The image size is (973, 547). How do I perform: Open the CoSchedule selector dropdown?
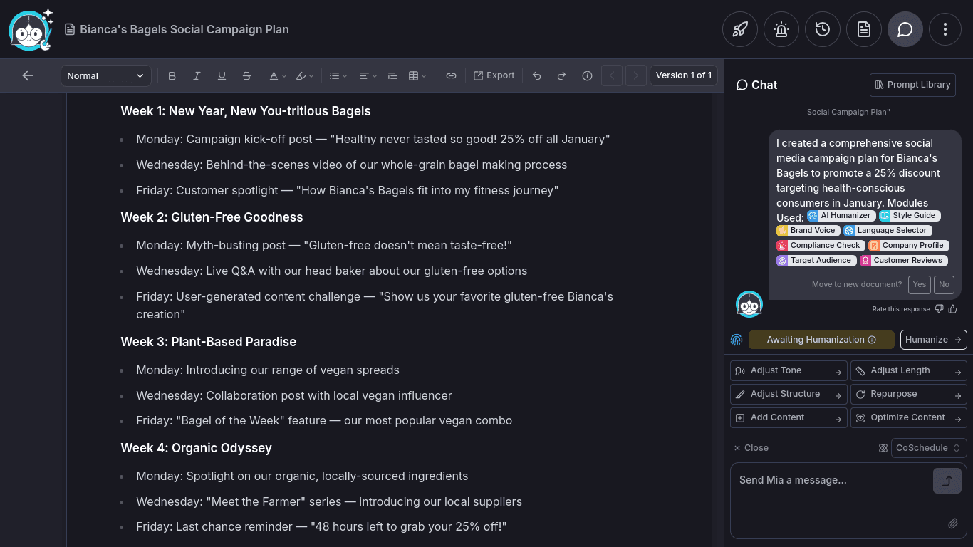point(928,447)
